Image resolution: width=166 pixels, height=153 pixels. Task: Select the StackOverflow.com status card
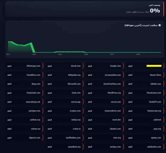point(105,84)
